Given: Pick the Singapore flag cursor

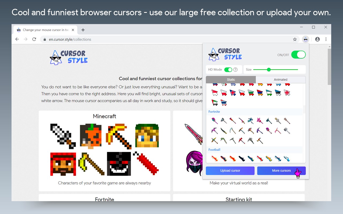Looking at the screenshot, I should [215, 93].
